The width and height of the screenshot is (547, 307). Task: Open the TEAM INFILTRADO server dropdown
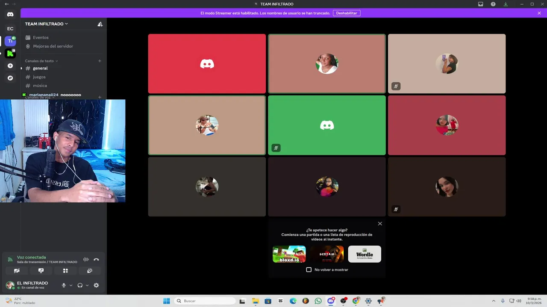46,24
